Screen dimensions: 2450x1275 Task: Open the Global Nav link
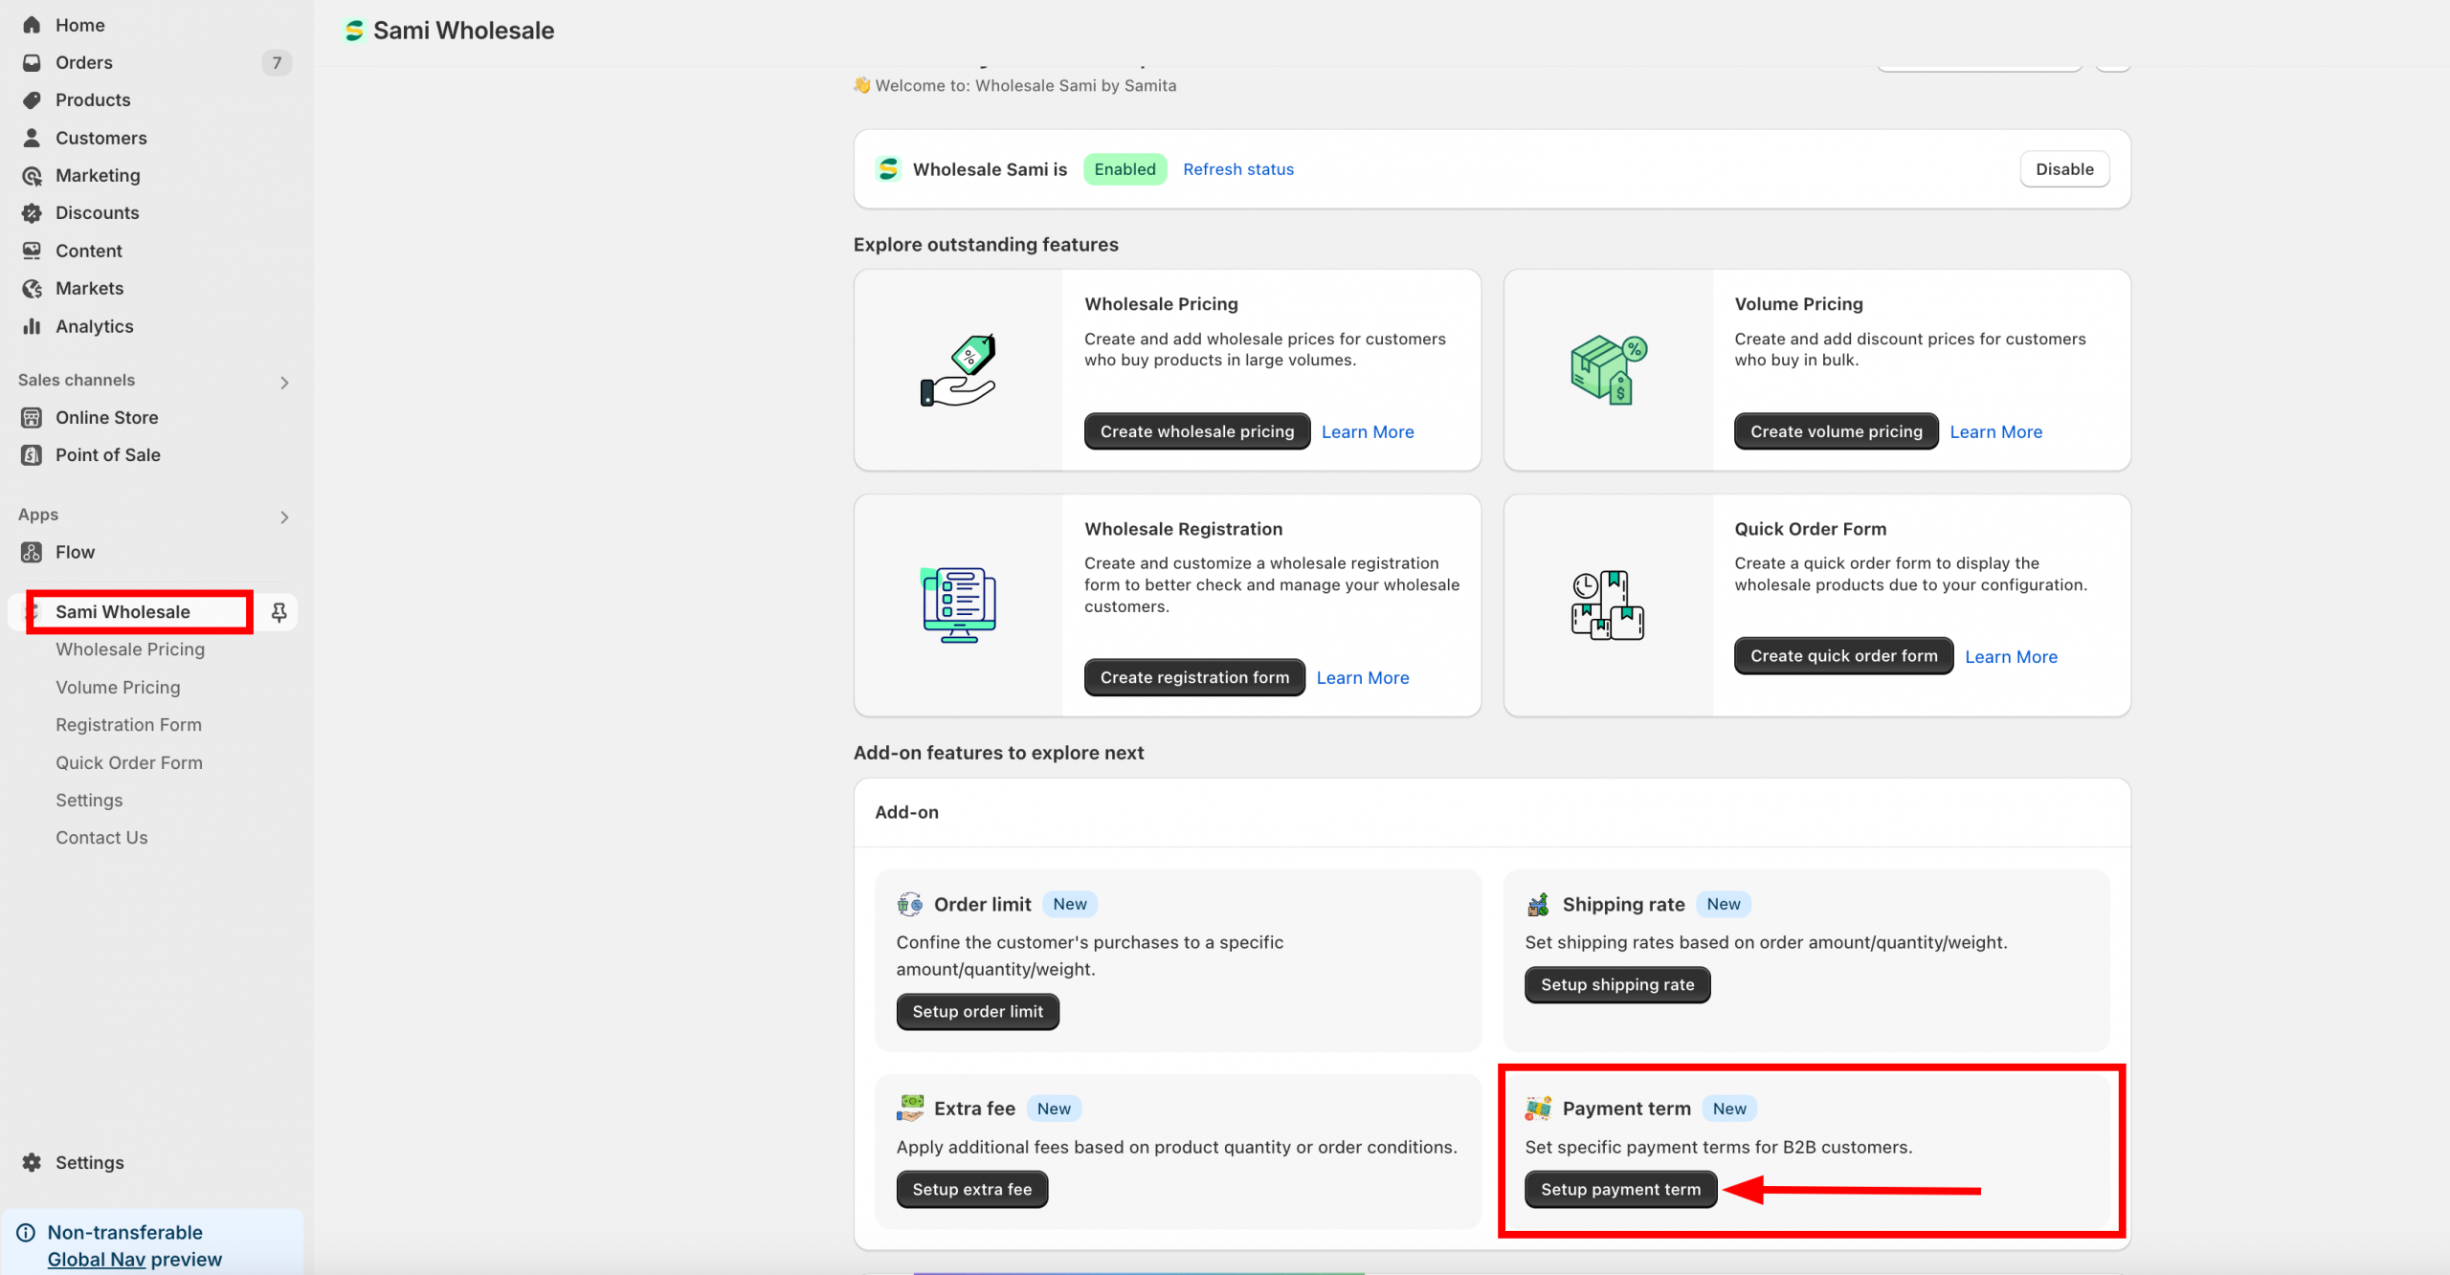point(97,1259)
